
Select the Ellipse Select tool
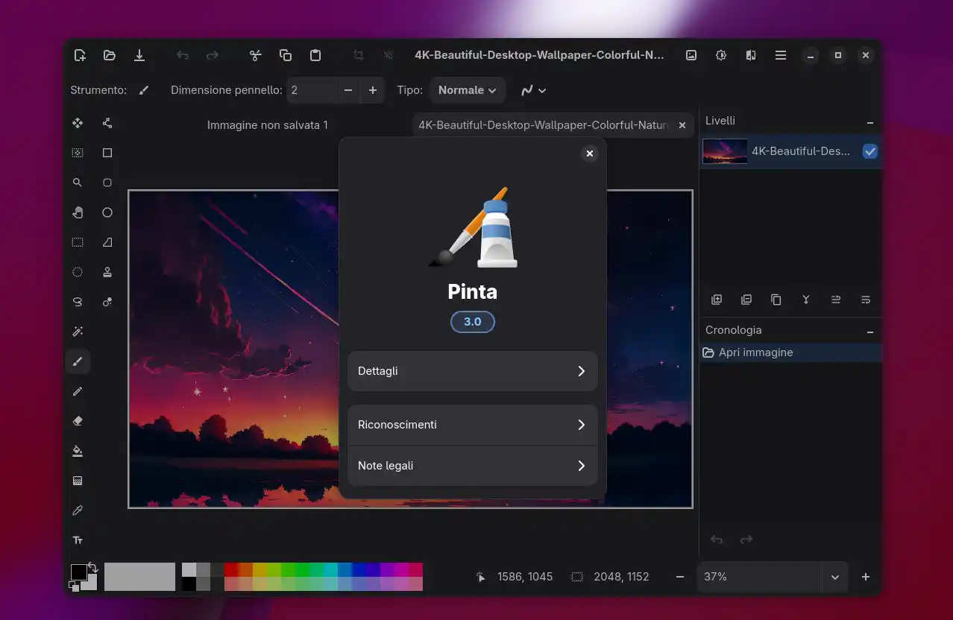pos(78,272)
